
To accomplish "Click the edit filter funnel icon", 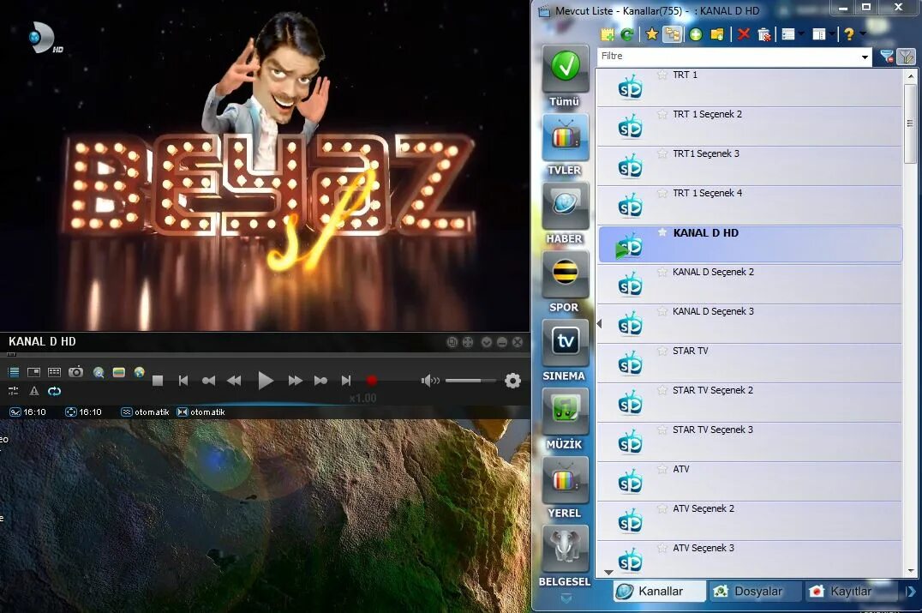I will [906, 57].
